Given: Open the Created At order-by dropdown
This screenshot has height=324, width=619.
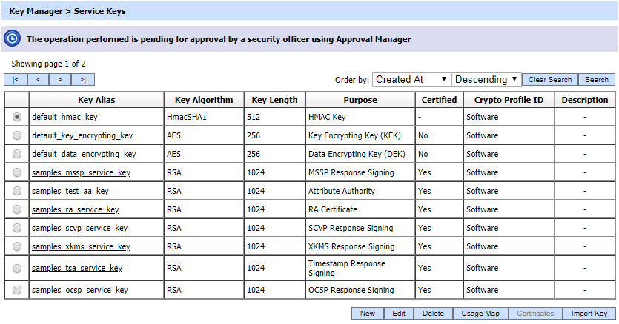Looking at the screenshot, I should point(411,79).
